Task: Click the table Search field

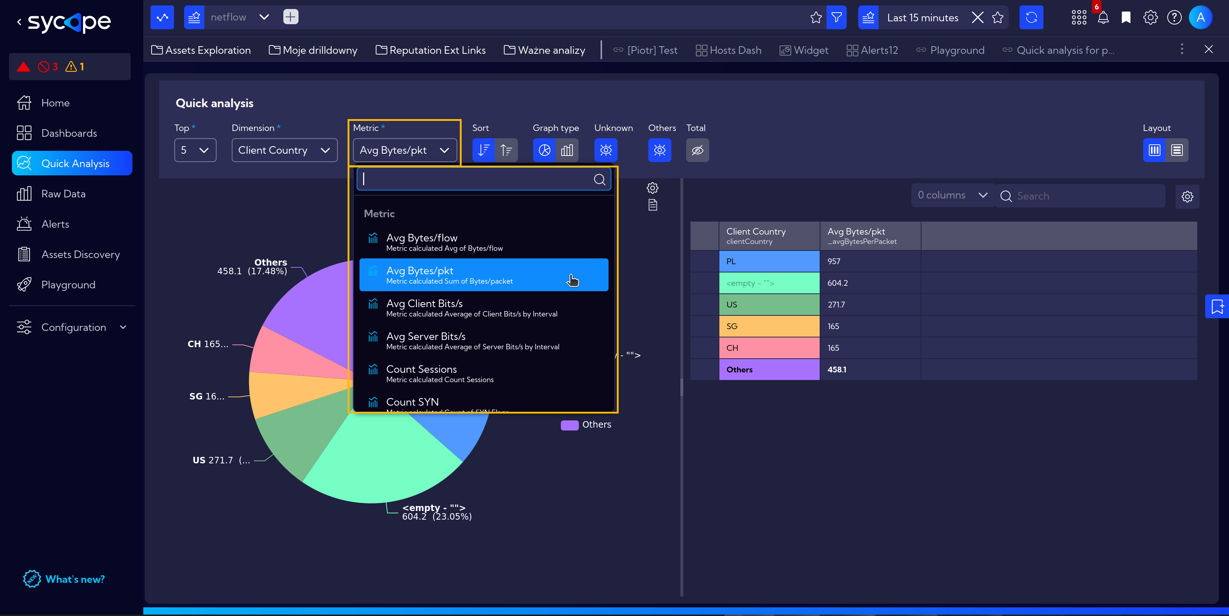Action: (1080, 196)
